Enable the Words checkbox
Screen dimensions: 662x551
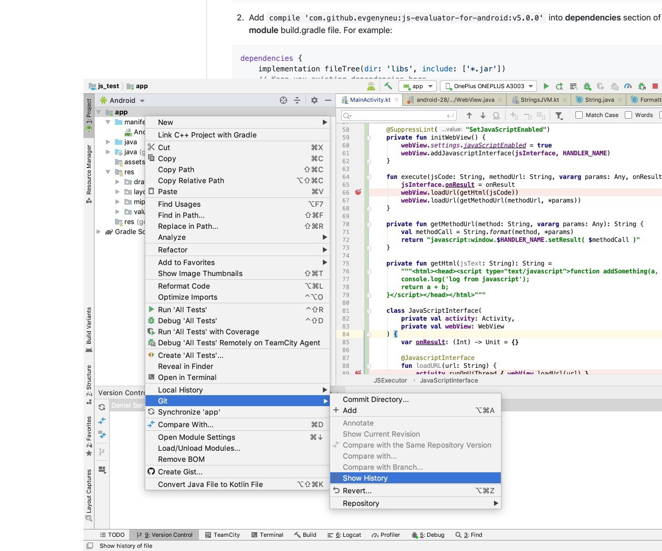point(628,115)
